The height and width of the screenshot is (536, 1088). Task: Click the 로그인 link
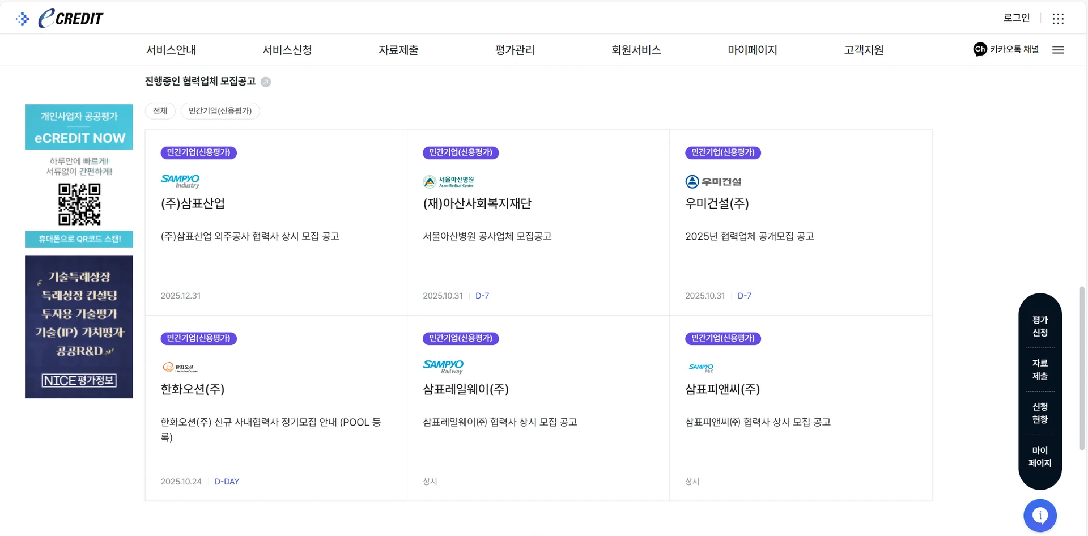(x=1016, y=18)
